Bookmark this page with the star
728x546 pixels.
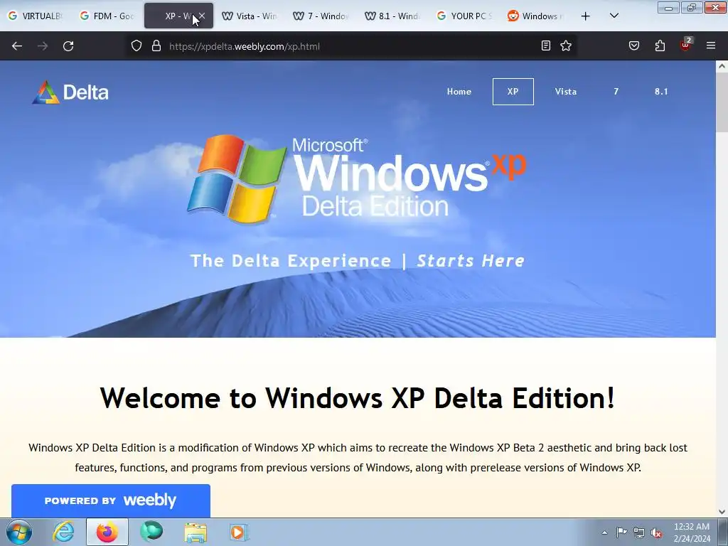tap(566, 46)
